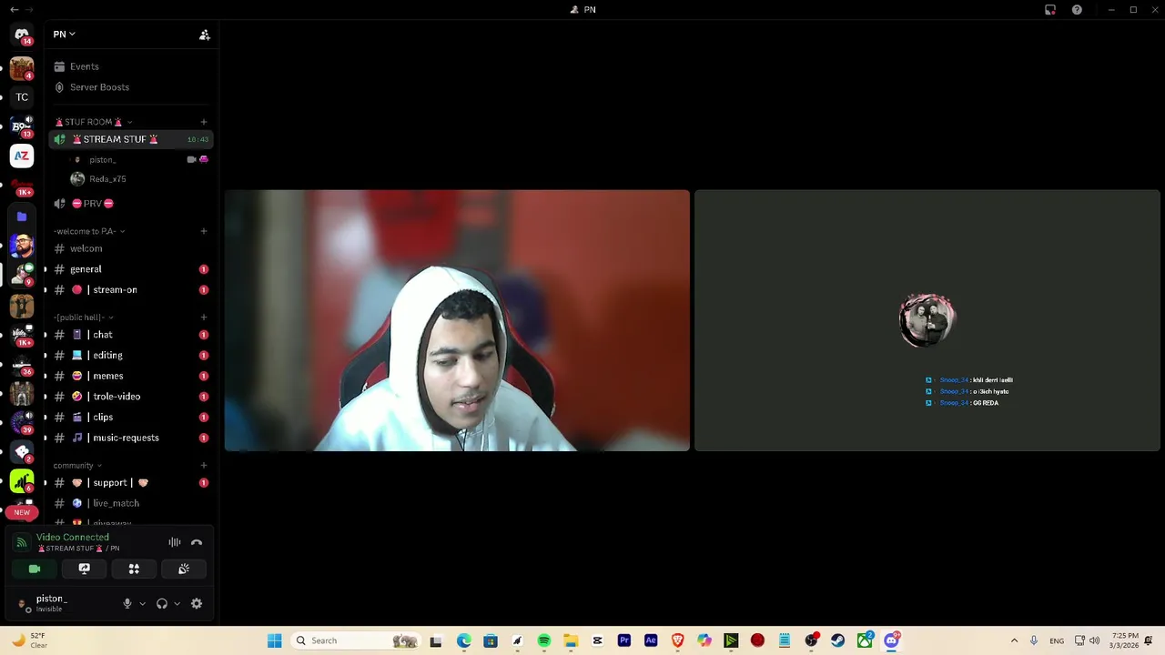Open Windows Start menu
Screen dimensions: 1165x655
pyautogui.click(x=274, y=640)
